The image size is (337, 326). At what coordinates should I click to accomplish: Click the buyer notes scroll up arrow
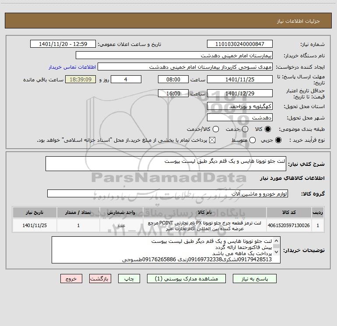[x=277, y=241]
